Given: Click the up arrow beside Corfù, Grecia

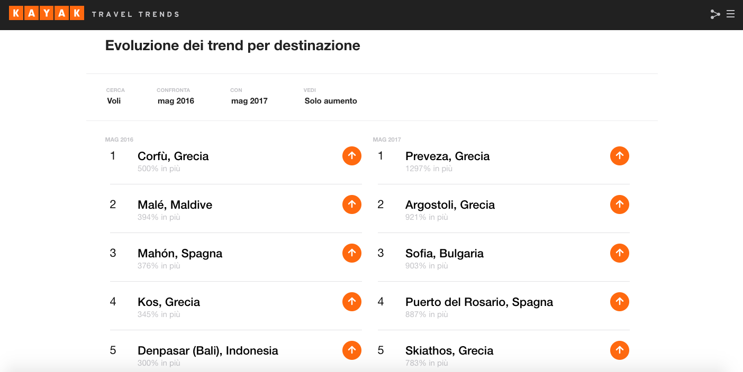Looking at the screenshot, I should (x=352, y=156).
